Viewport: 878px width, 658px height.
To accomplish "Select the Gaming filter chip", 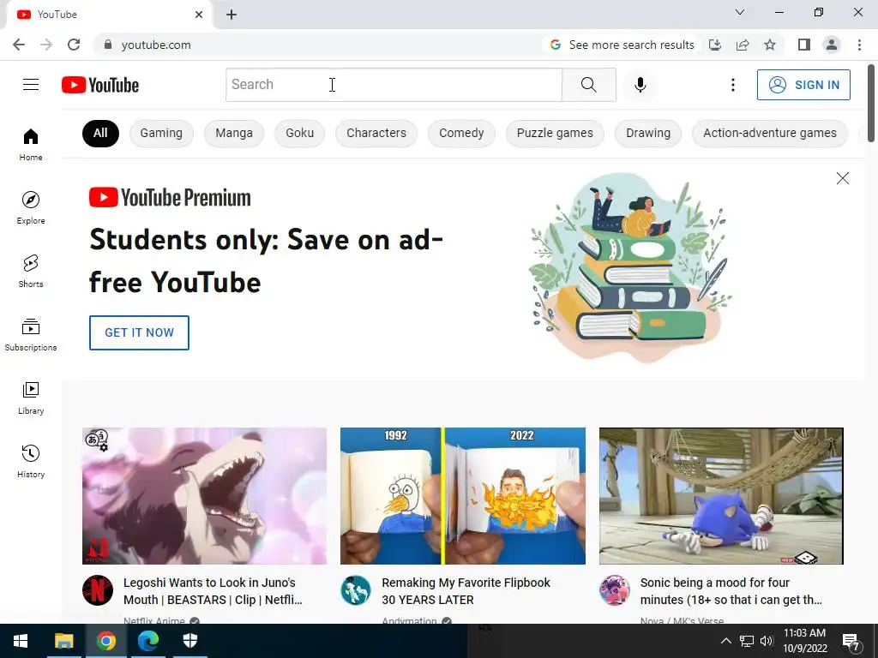I will click(161, 133).
